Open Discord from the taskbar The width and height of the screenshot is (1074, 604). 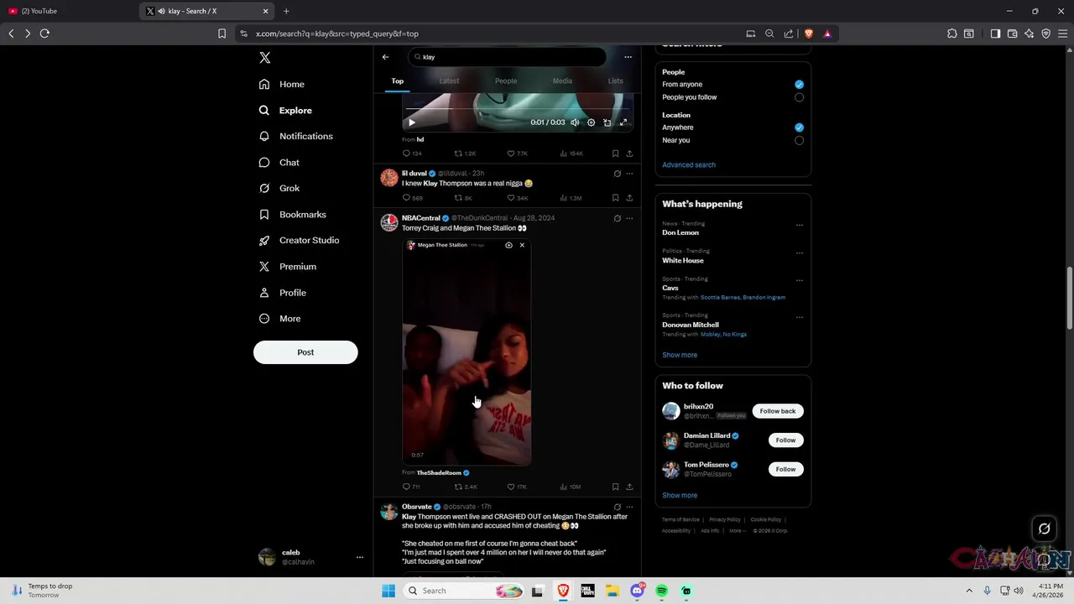tap(637, 591)
